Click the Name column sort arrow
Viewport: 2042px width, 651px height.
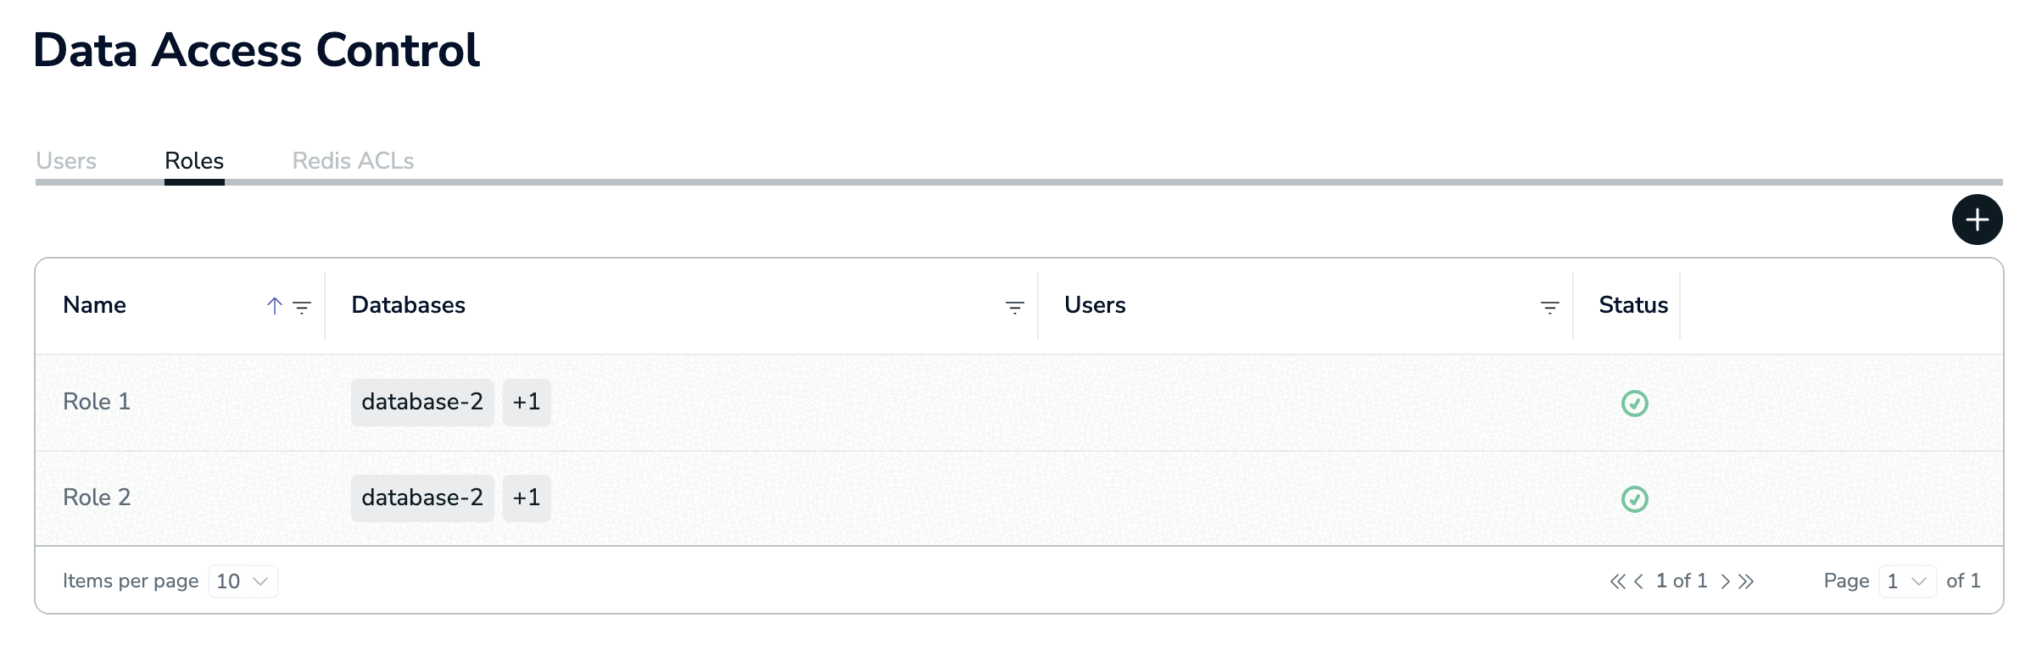pyautogui.click(x=274, y=306)
